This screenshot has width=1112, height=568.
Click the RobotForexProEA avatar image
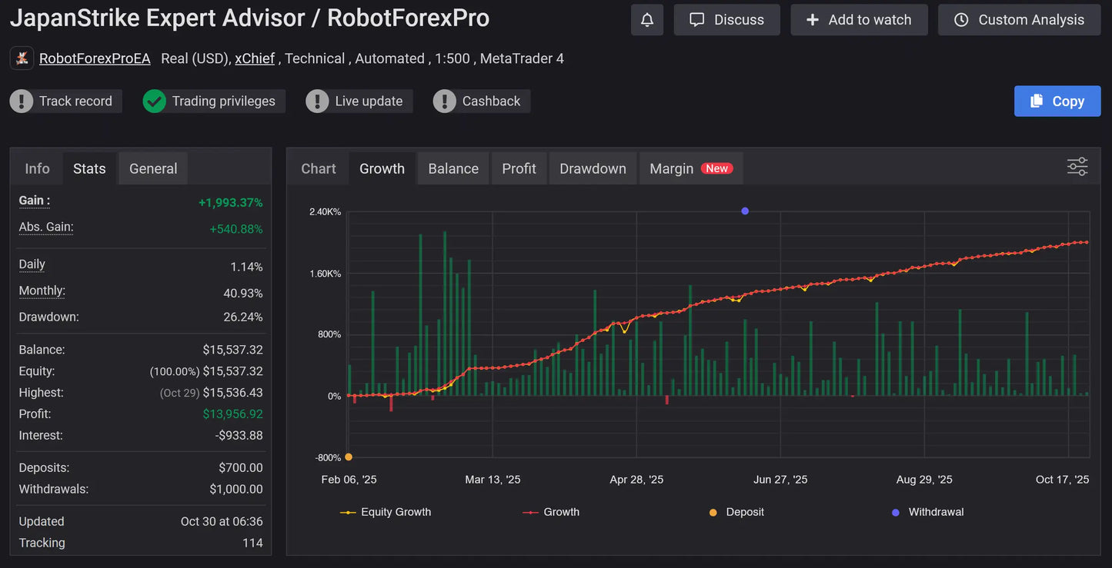coord(22,58)
